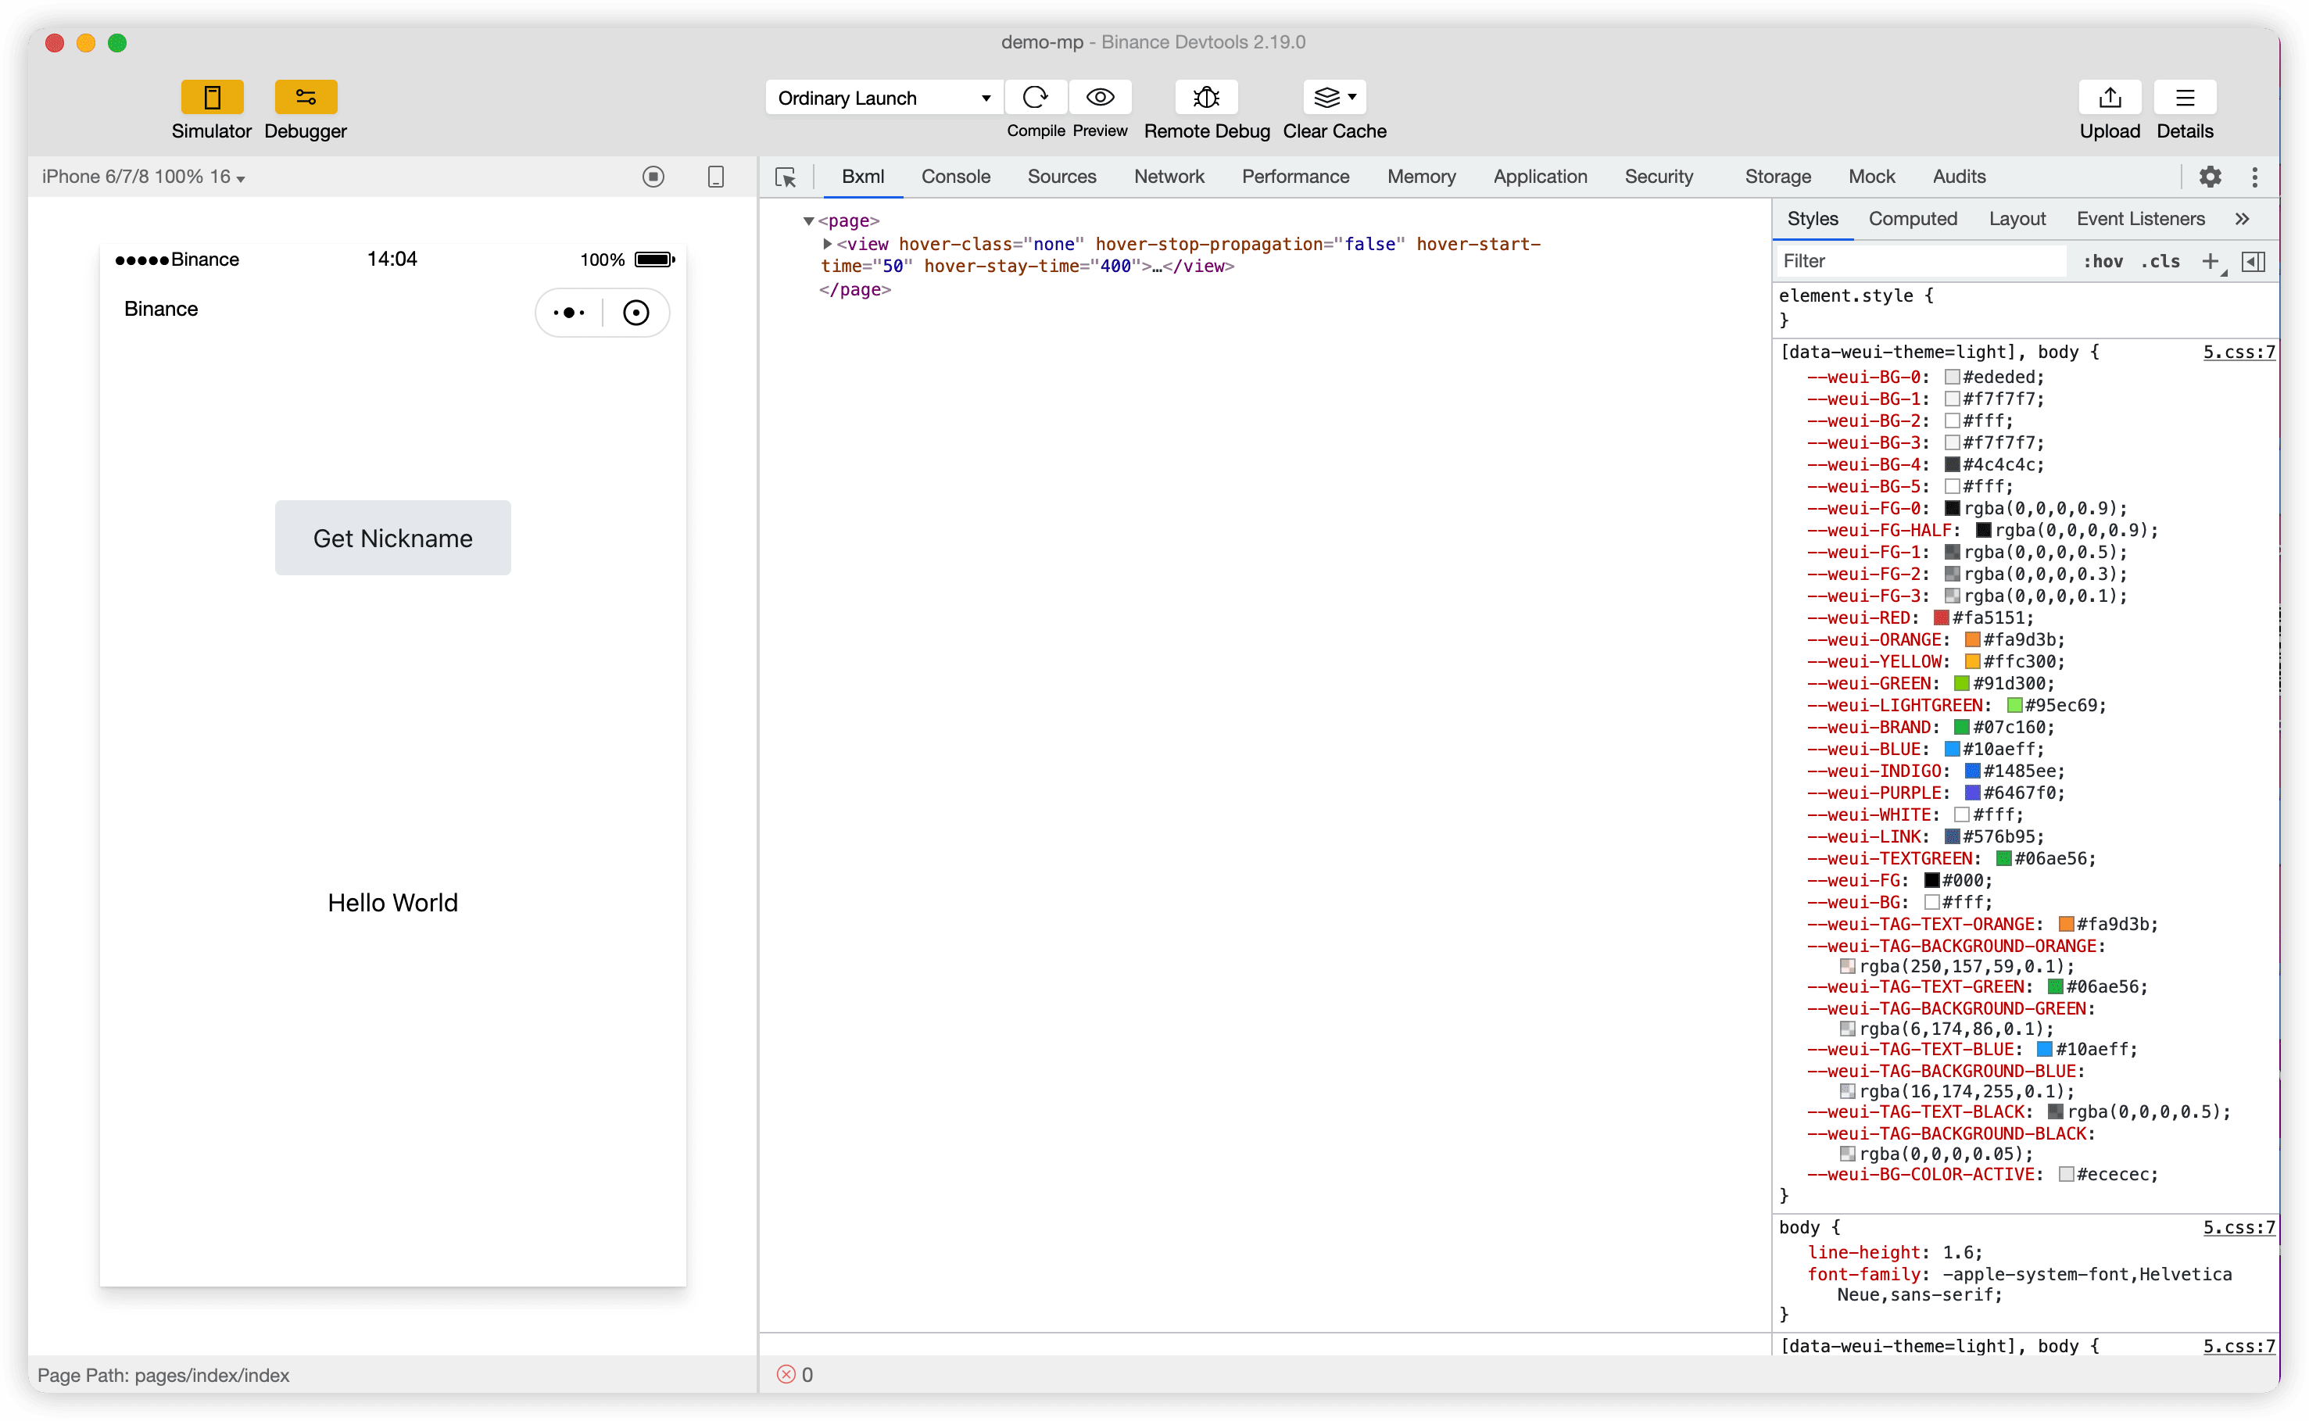Image resolution: width=2309 pixels, height=1421 pixels.
Task: Click the 5.css:7 link of first rule
Action: pyautogui.click(x=2239, y=352)
